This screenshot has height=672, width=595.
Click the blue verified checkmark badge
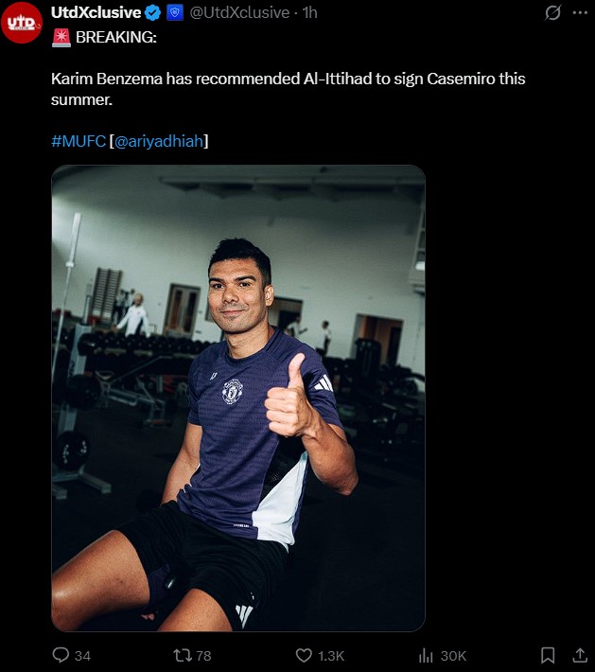pyautogui.click(x=153, y=13)
